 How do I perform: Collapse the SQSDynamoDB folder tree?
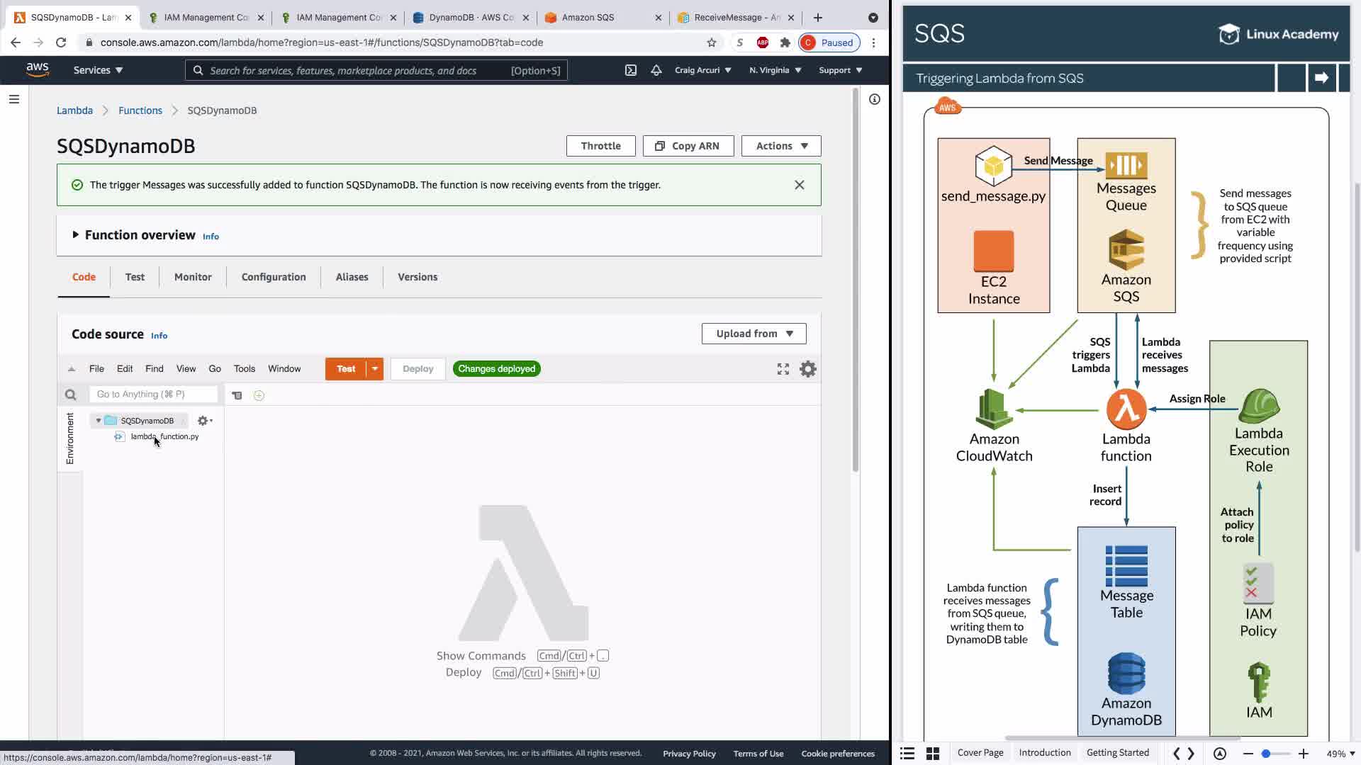99,421
